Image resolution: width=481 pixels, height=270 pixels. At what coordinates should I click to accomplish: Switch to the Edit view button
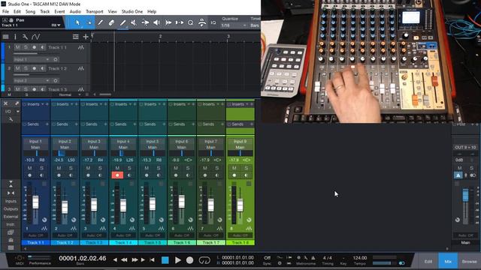[x=428, y=262]
